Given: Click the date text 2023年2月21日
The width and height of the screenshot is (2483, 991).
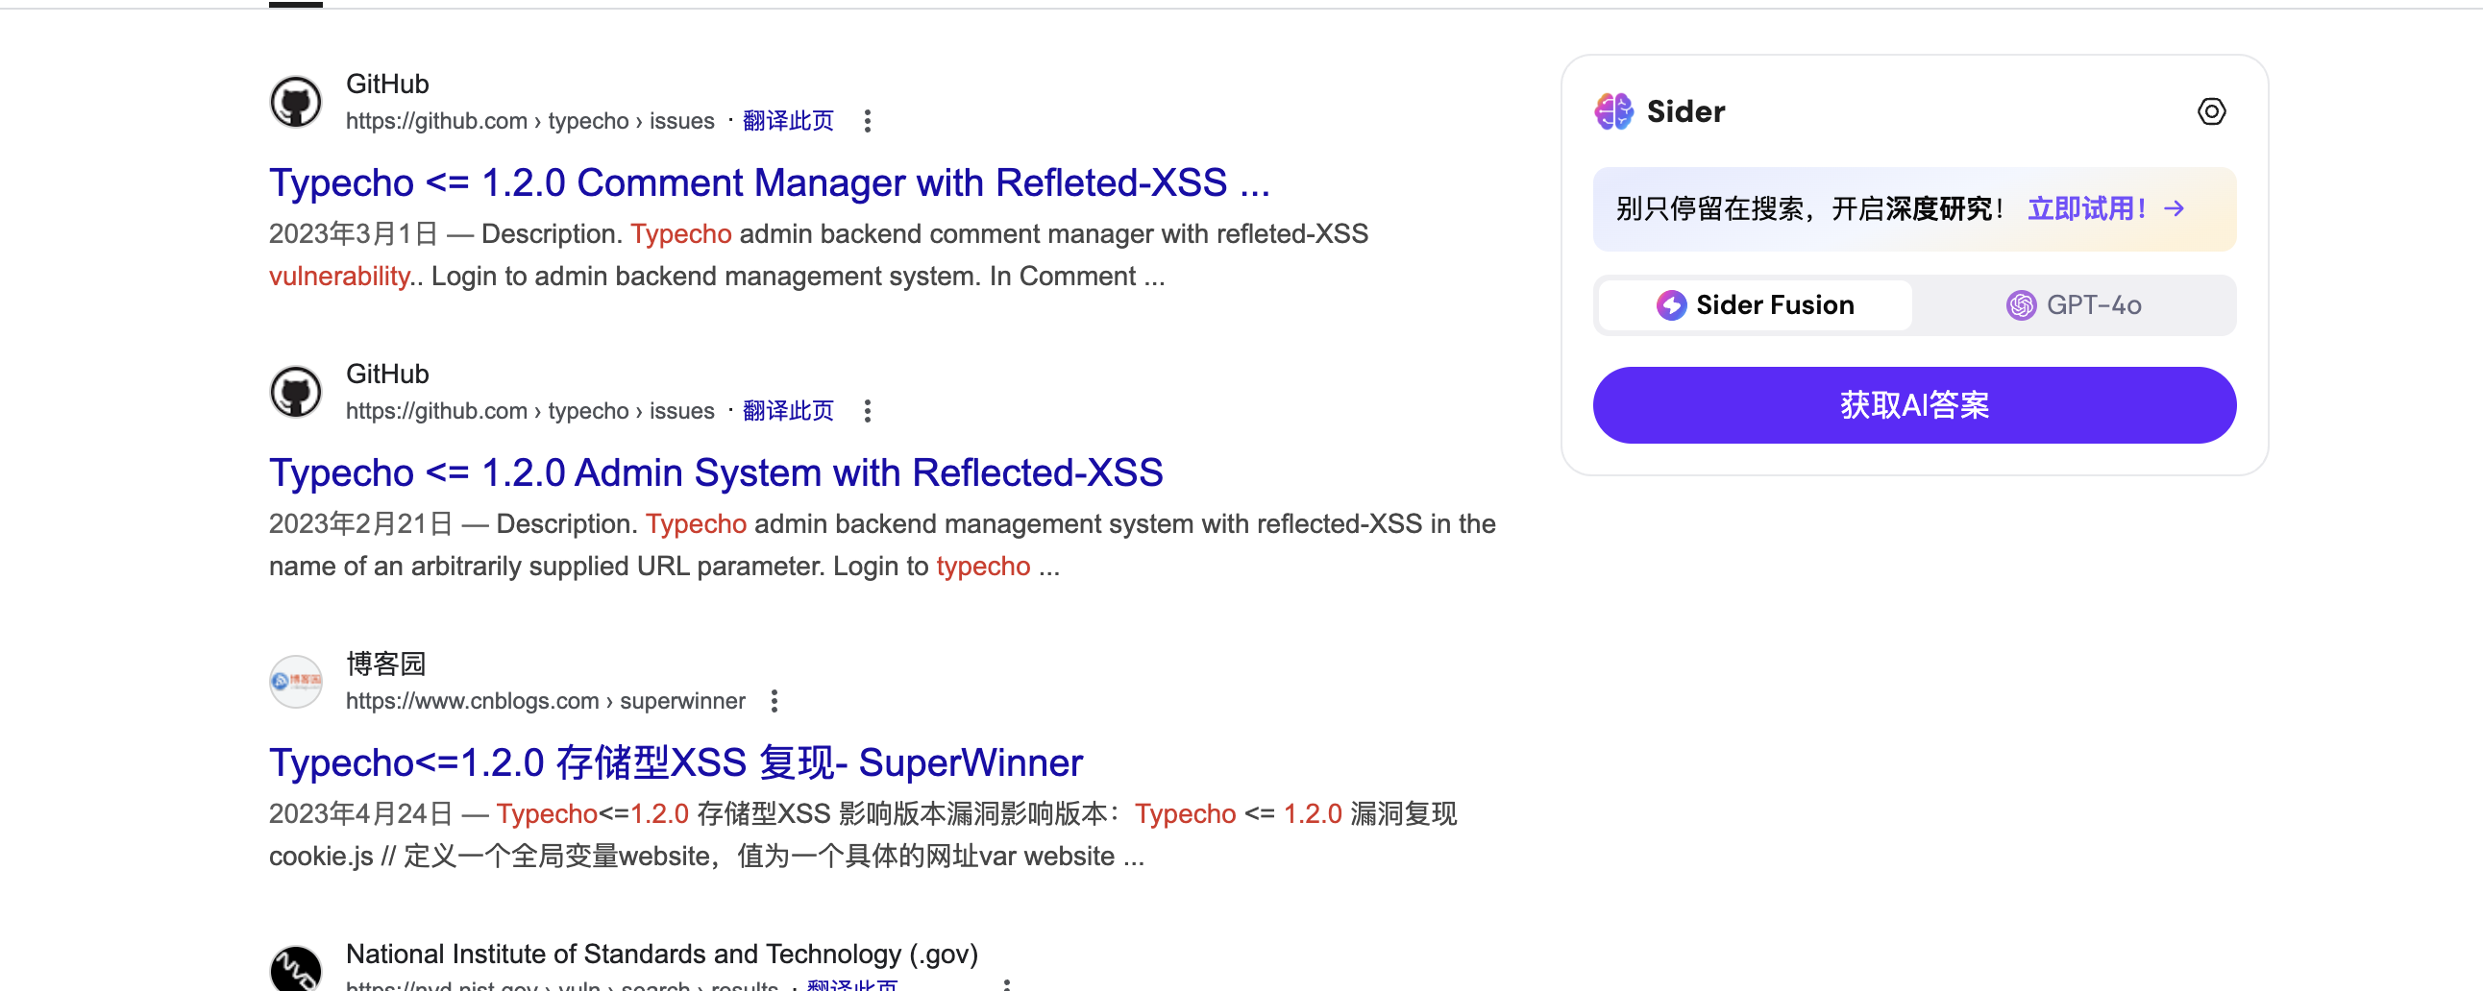Looking at the screenshot, I should (x=360, y=524).
